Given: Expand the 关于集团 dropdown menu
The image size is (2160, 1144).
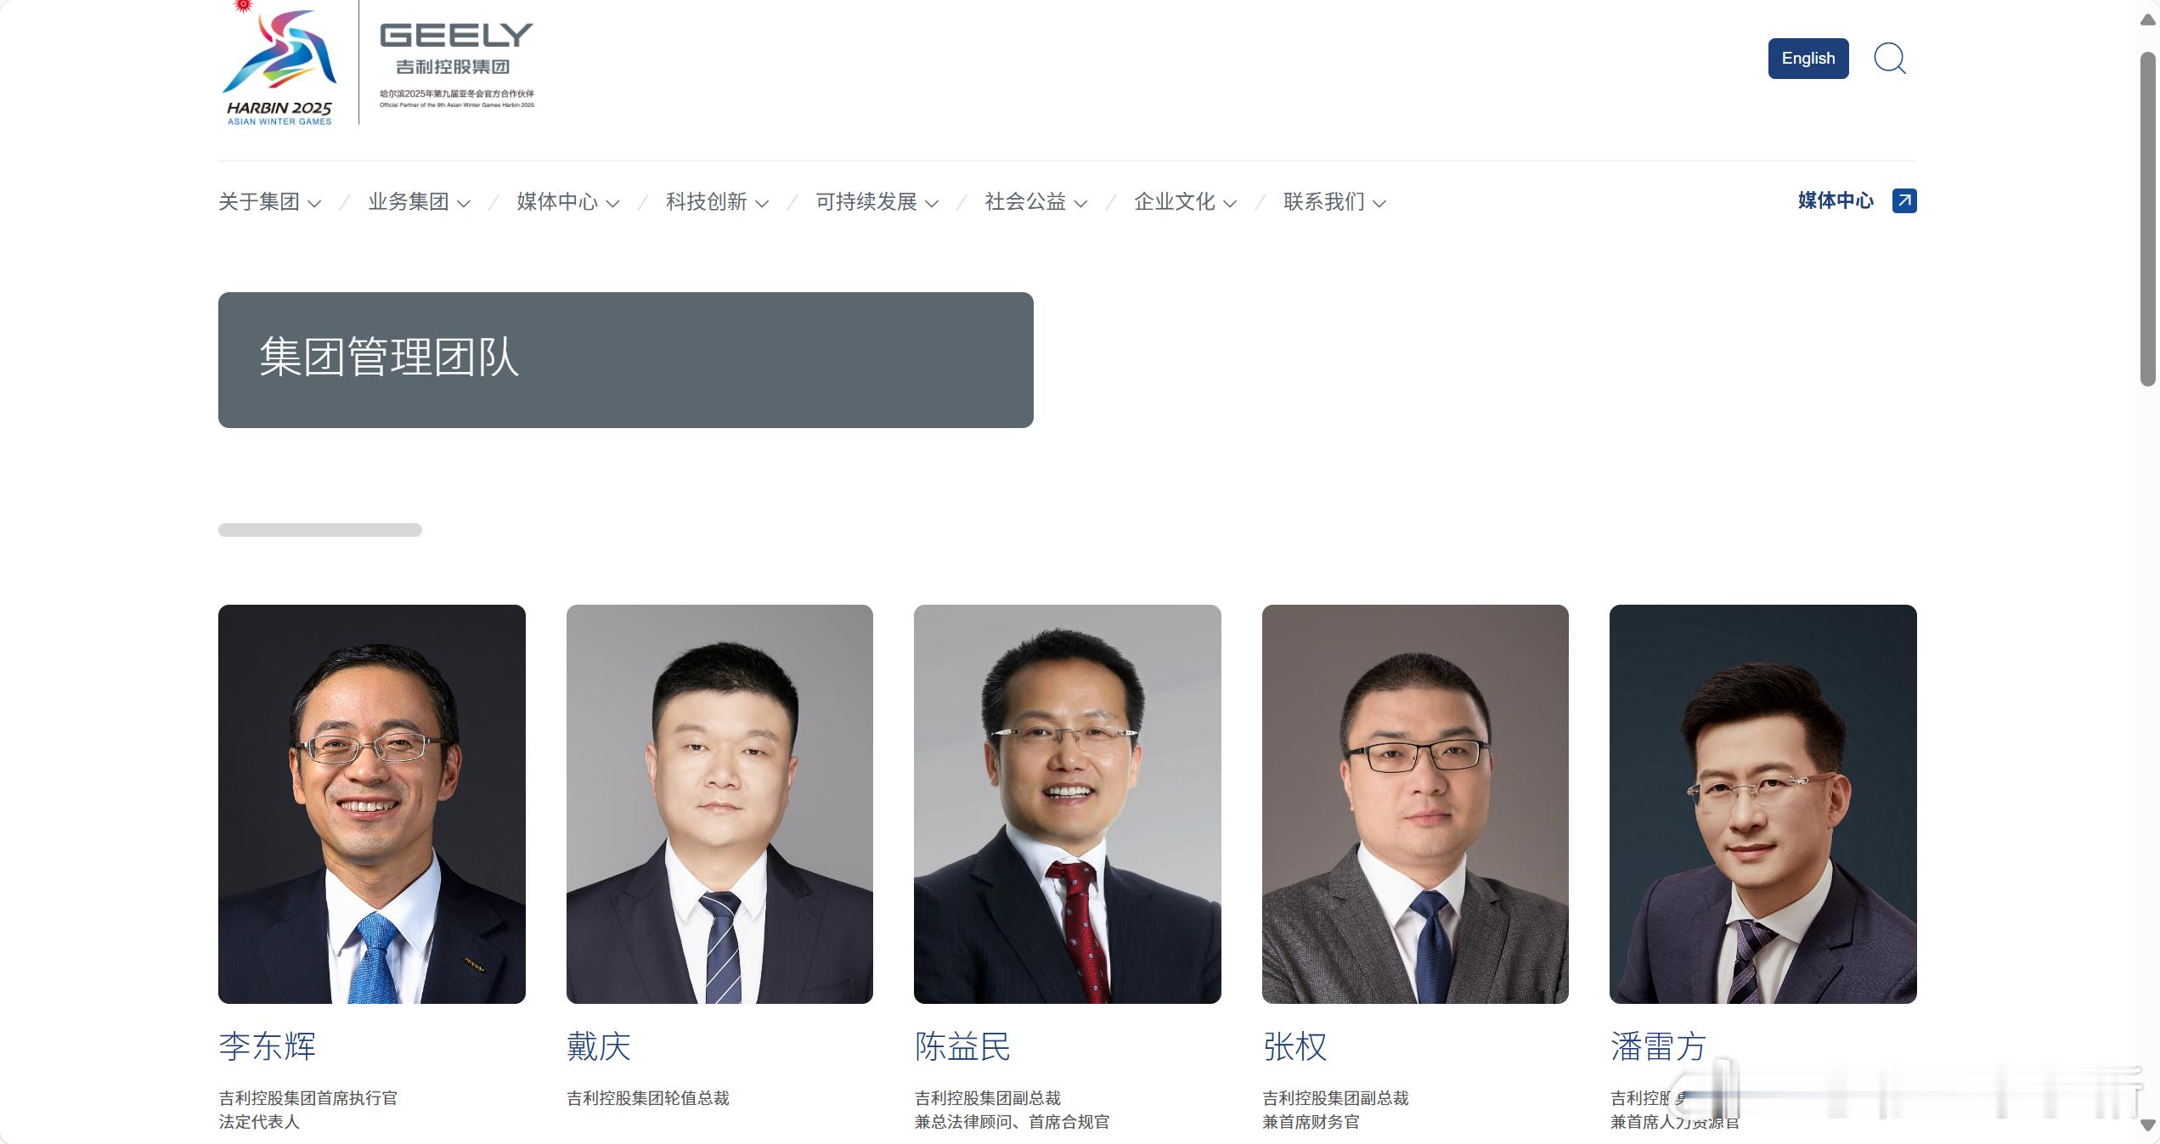Looking at the screenshot, I should tap(269, 202).
